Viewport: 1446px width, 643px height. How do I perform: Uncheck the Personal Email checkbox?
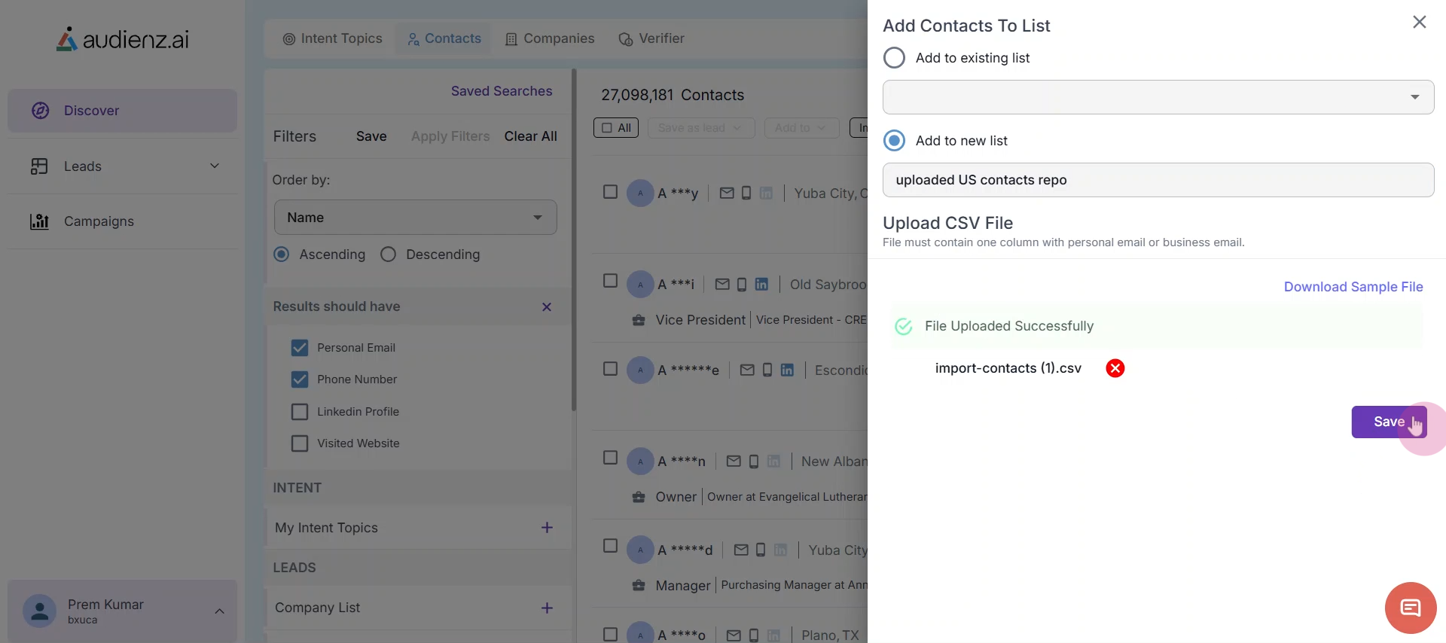[x=300, y=348]
